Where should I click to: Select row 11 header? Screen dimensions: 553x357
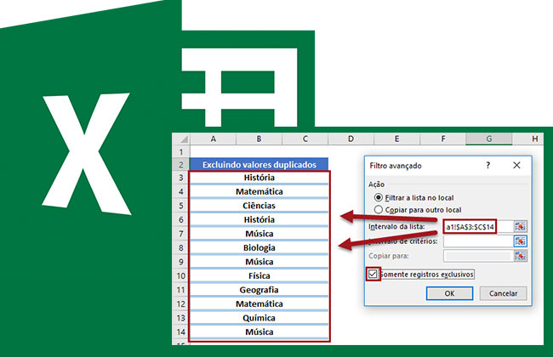[181, 290]
